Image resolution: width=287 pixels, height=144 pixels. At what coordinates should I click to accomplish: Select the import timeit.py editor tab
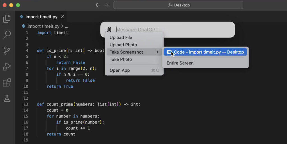[41, 17]
